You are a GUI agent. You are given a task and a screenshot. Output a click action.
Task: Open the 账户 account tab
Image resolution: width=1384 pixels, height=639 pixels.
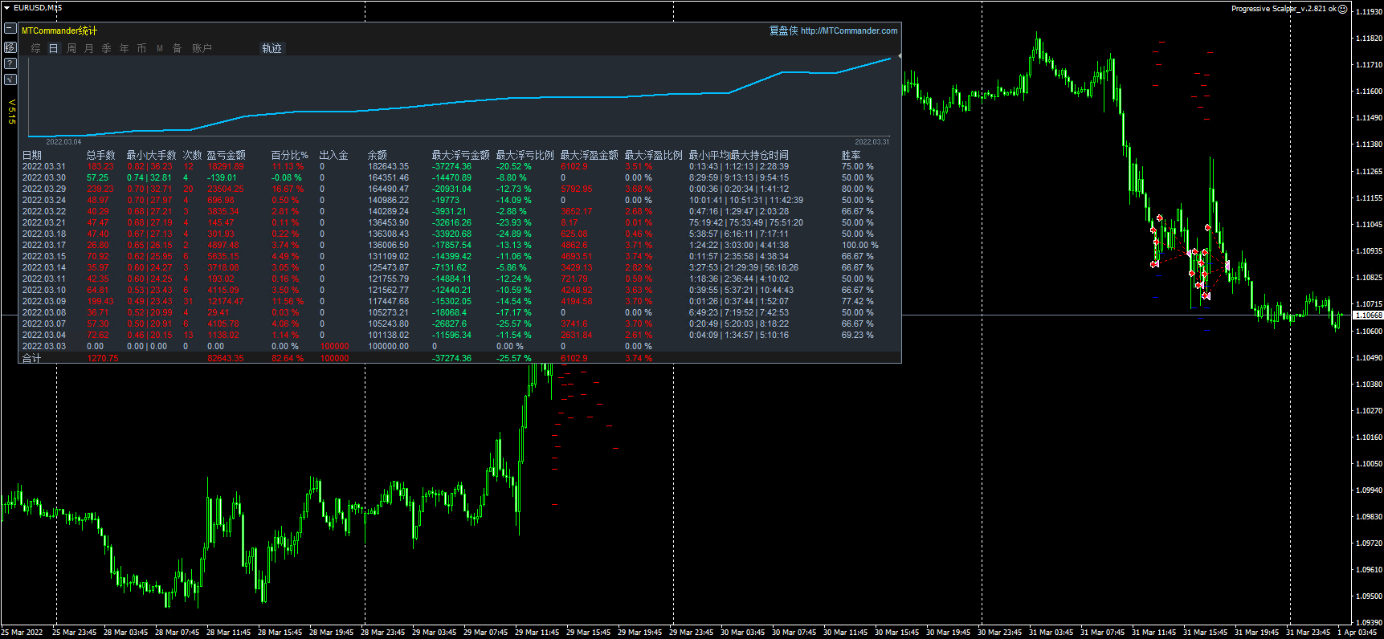tap(202, 49)
